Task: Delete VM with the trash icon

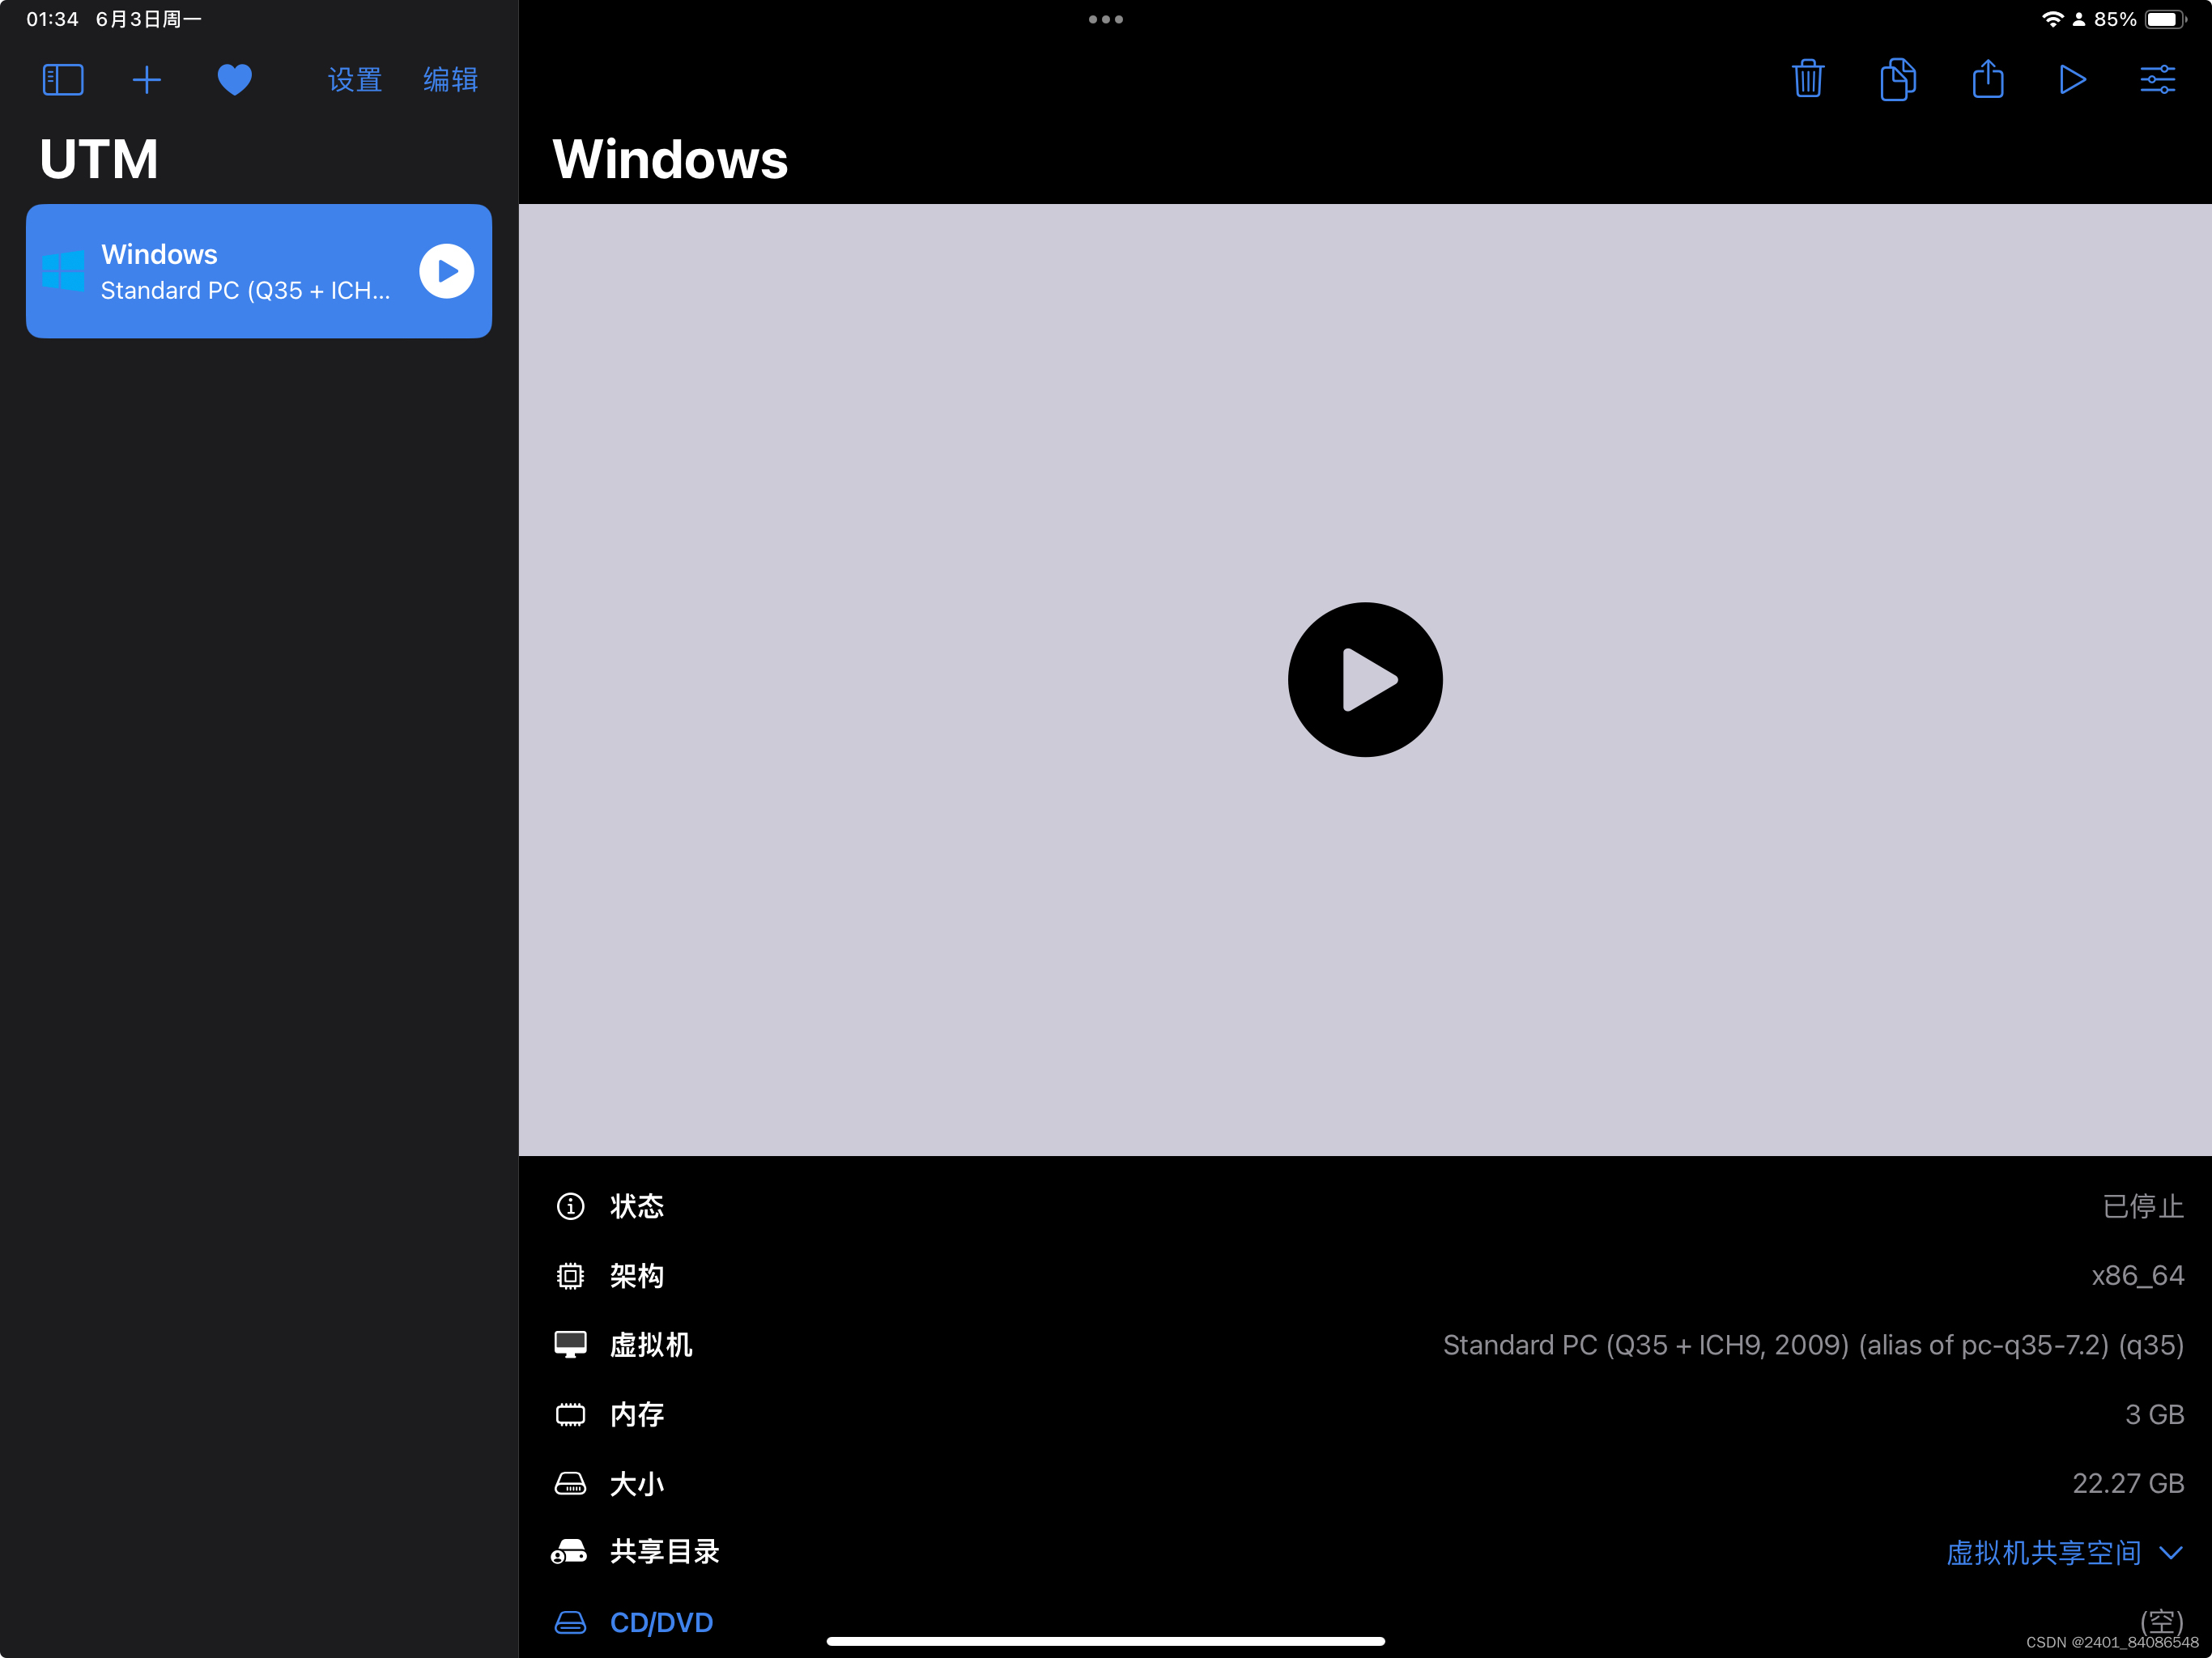Action: pyautogui.click(x=1807, y=80)
